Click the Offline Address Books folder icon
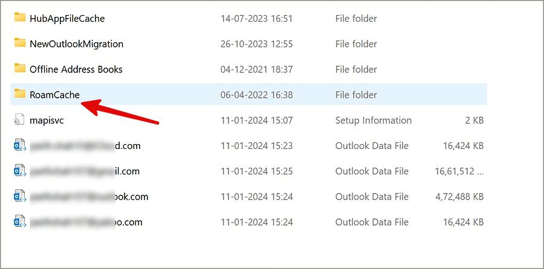Image resolution: width=544 pixels, height=269 pixels. pos(20,69)
